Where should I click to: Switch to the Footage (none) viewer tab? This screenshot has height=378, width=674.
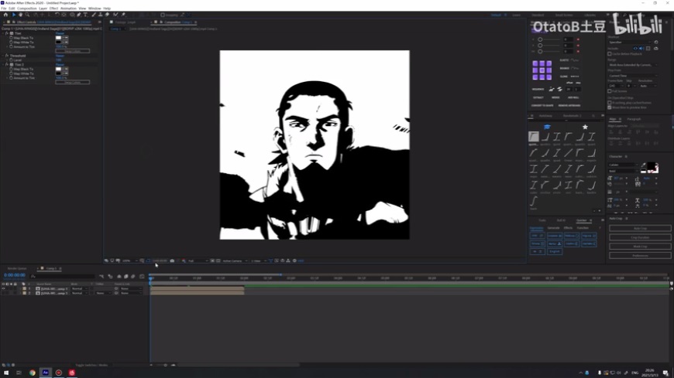click(125, 22)
